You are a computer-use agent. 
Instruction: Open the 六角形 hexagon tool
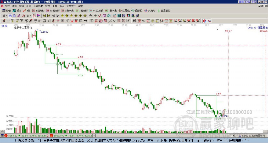click(x=150, y=10)
